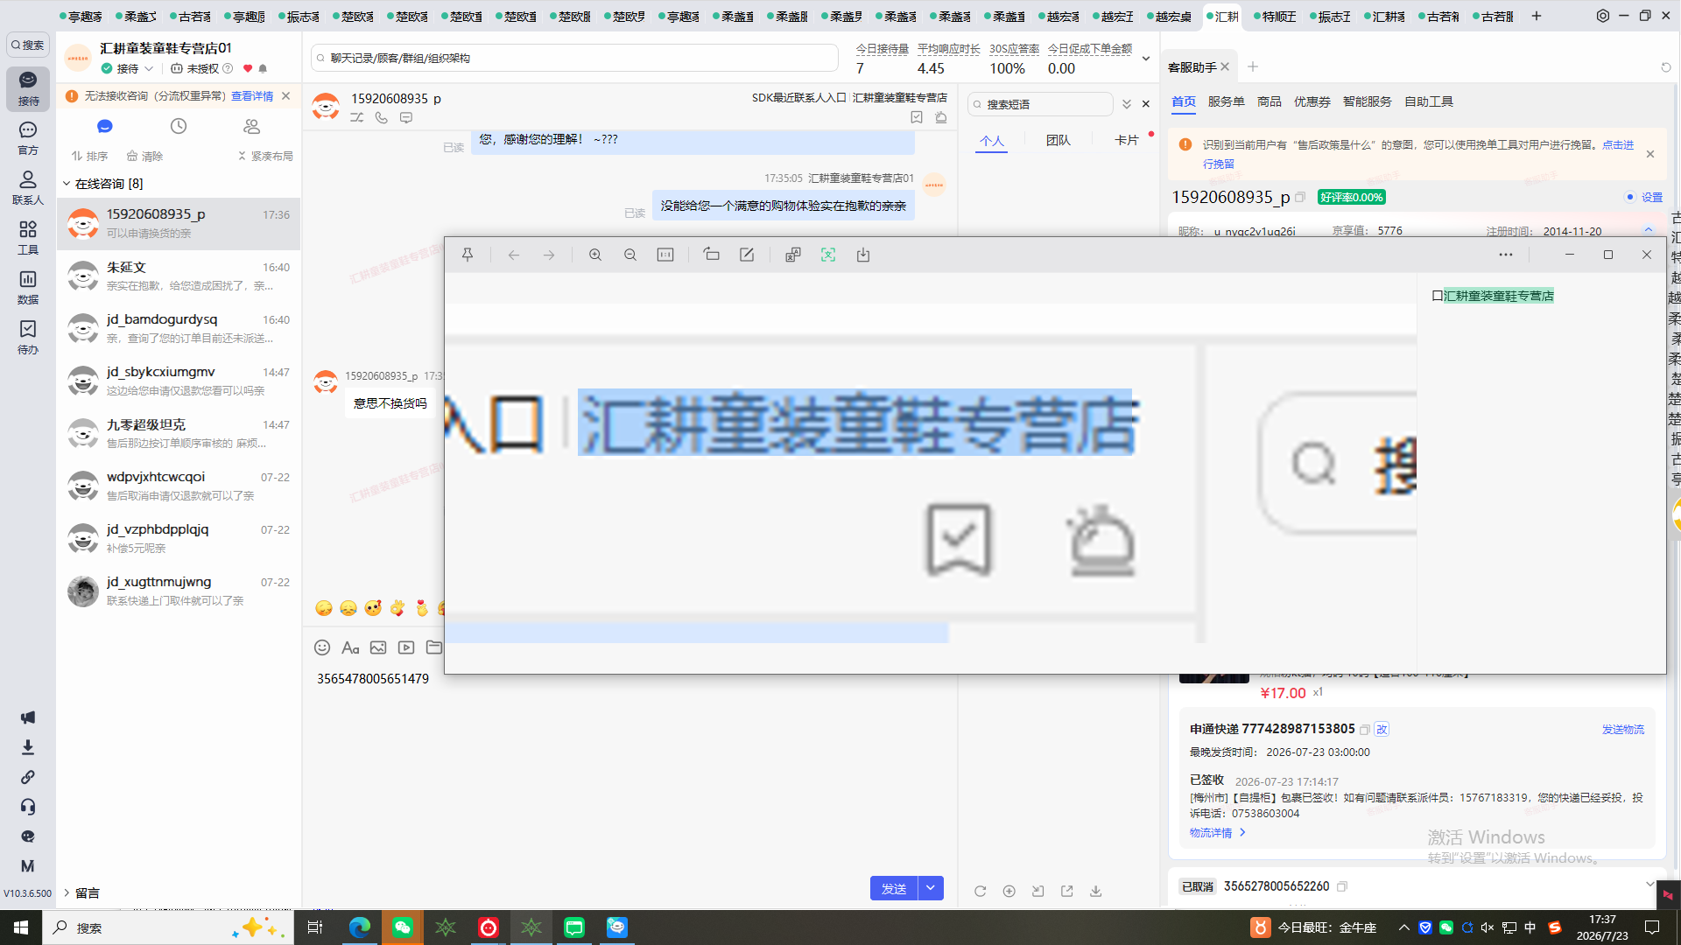Pin the image viewer window
The height and width of the screenshot is (945, 1681).
(x=468, y=255)
